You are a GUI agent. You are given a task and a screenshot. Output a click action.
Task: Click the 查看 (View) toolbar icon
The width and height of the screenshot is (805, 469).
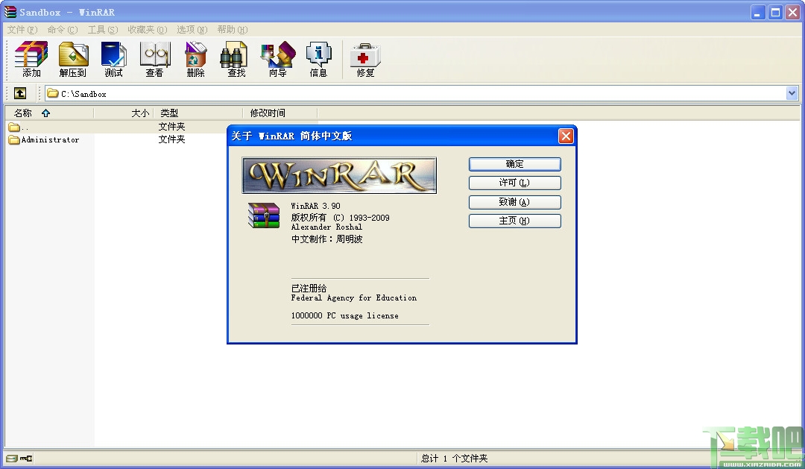pos(154,59)
